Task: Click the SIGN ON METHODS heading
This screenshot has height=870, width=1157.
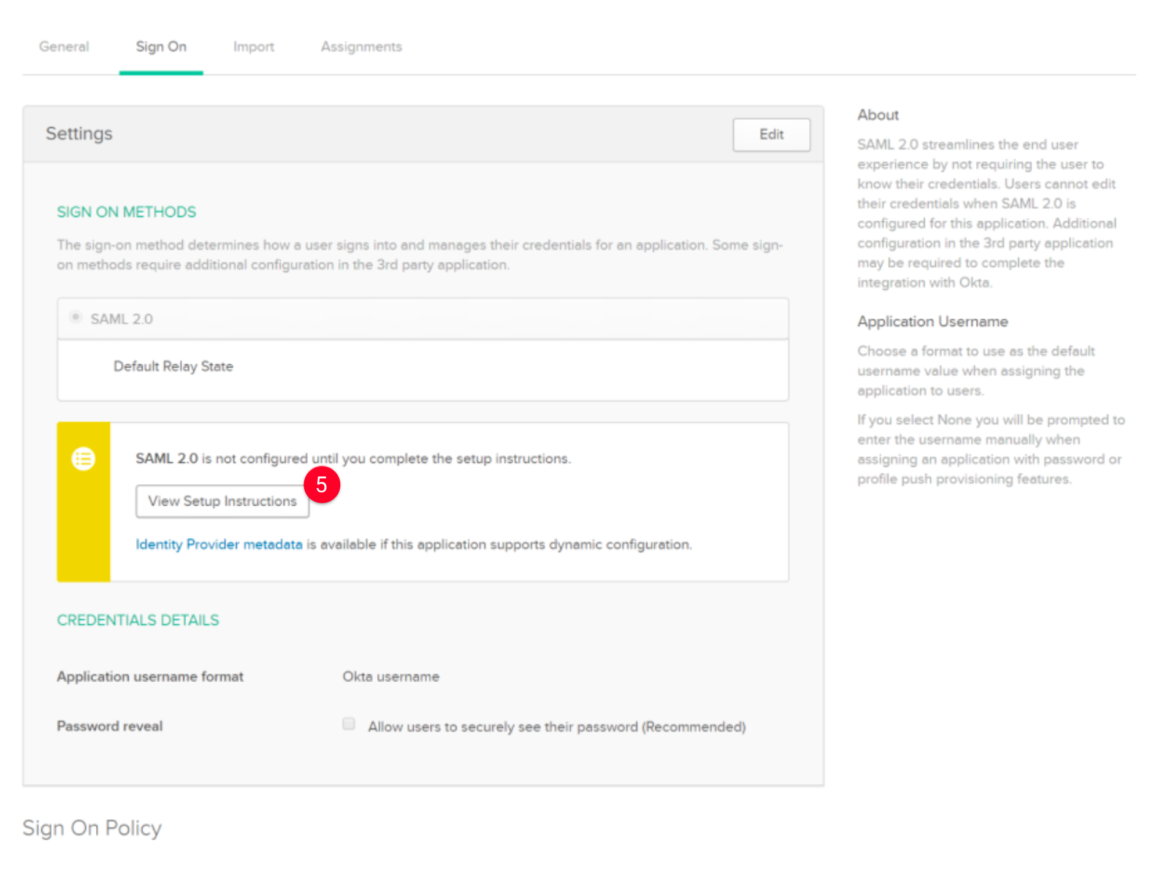Action: coord(126,212)
